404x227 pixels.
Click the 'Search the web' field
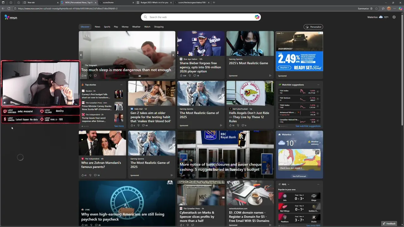(x=201, y=17)
